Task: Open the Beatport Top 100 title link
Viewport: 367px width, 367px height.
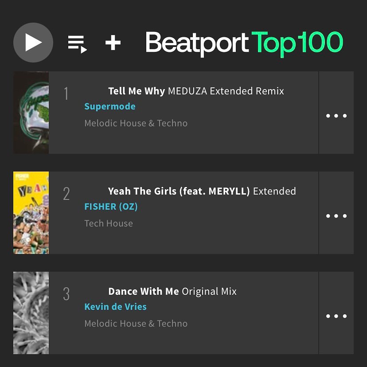Action: pyautogui.click(x=244, y=43)
